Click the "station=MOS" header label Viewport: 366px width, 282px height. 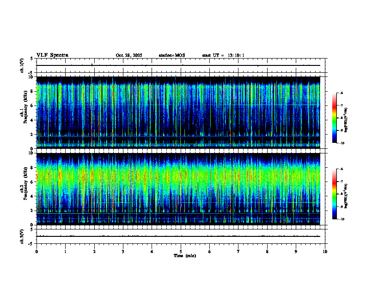(x=172, y=55)
